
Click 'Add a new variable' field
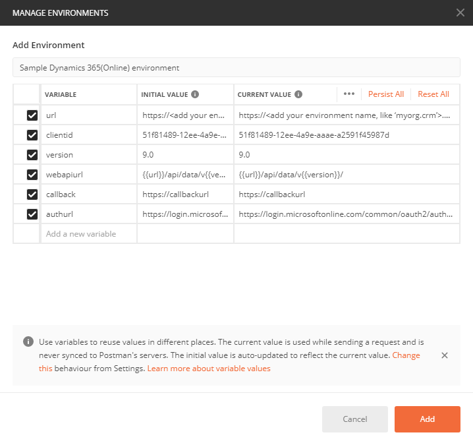point(89,234)
